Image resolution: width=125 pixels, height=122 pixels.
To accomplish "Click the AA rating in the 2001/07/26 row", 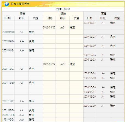I will click(x=22, y=110).
